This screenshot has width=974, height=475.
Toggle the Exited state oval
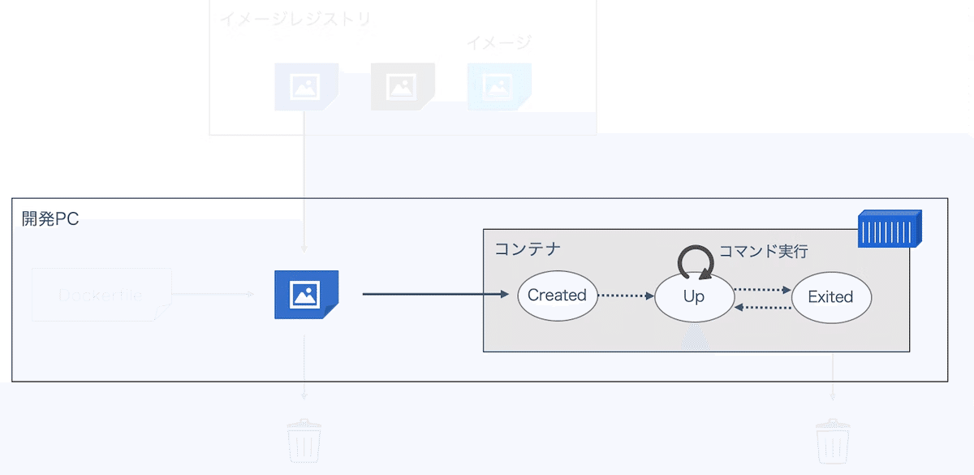pyautogui.click(x=831, y=298)
